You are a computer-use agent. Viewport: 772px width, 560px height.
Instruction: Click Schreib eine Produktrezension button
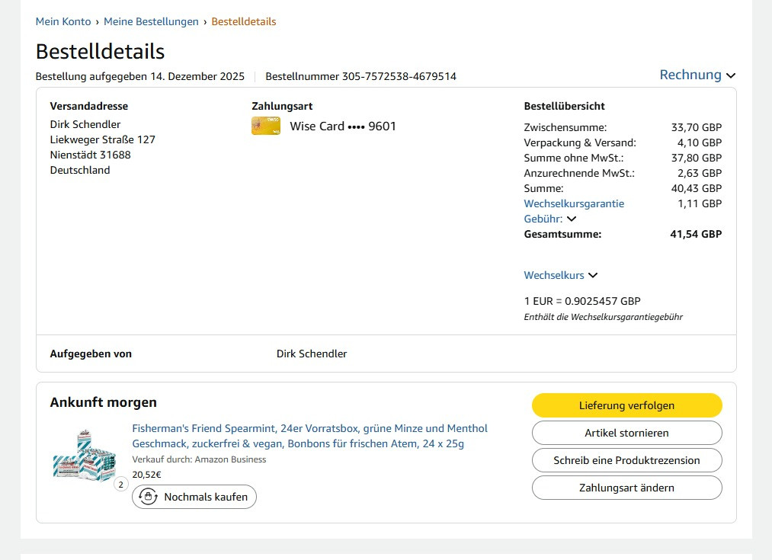click(x=626, y=461)
